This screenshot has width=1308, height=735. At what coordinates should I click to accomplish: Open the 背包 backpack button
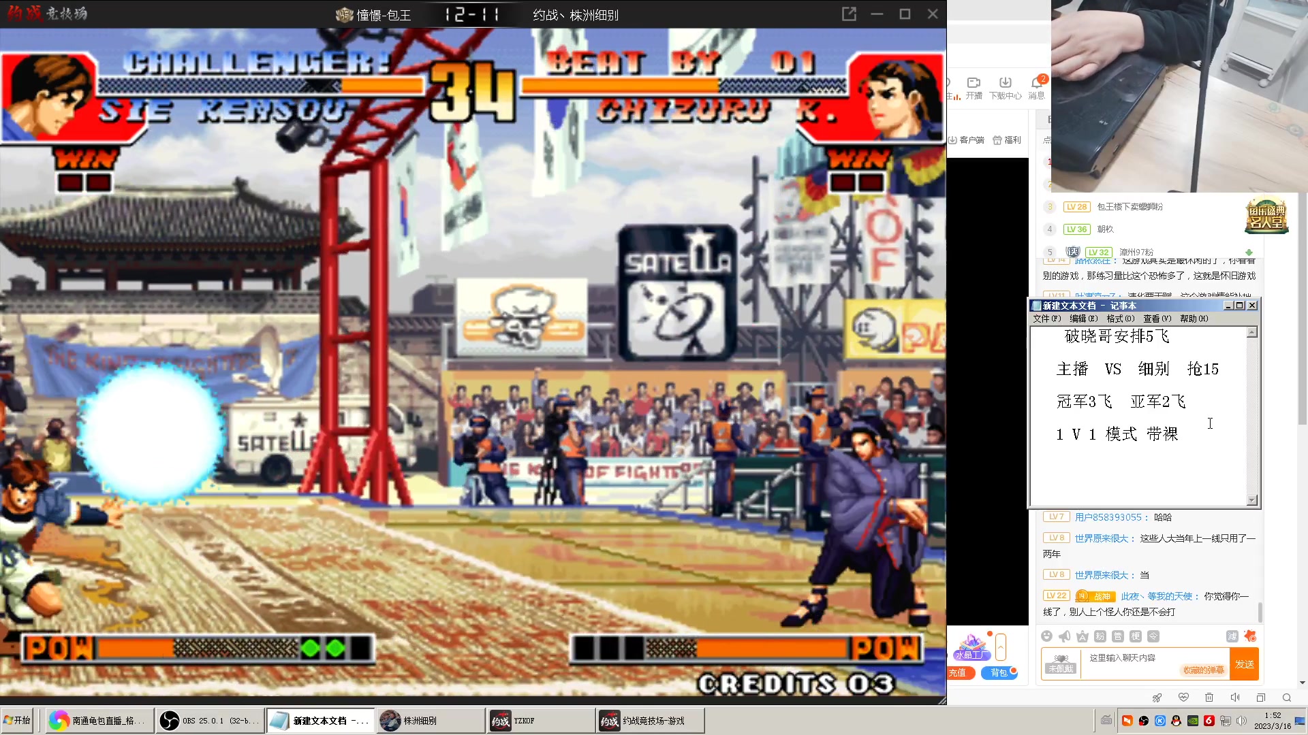[x=999, y=673]
